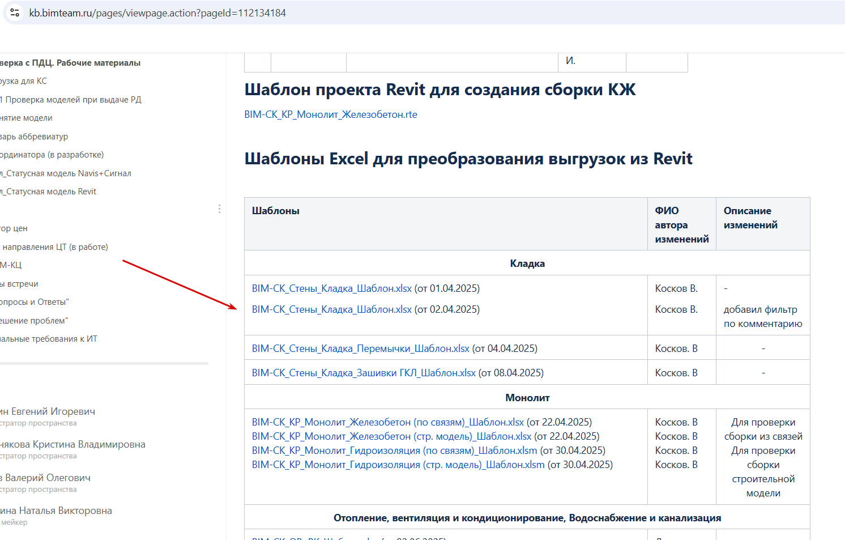Click the 'Для проверки сборки из связей' description
The width and height of the screenshot is (845, 540).
[763, 430]
